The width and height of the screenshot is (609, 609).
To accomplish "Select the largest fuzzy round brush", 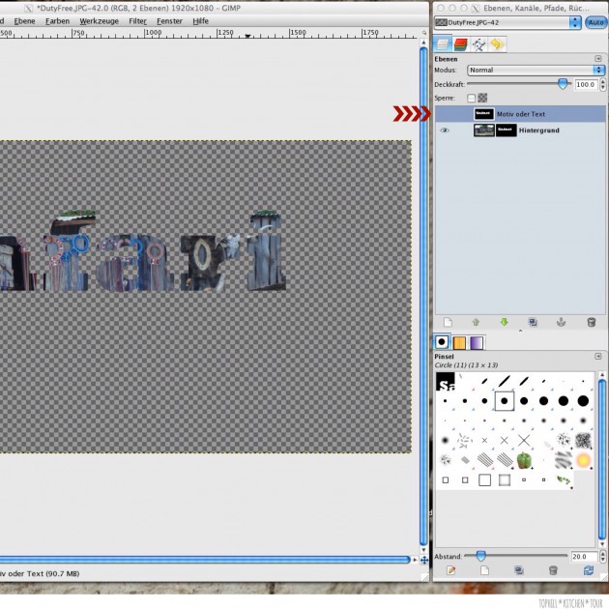I will (445, 441).
